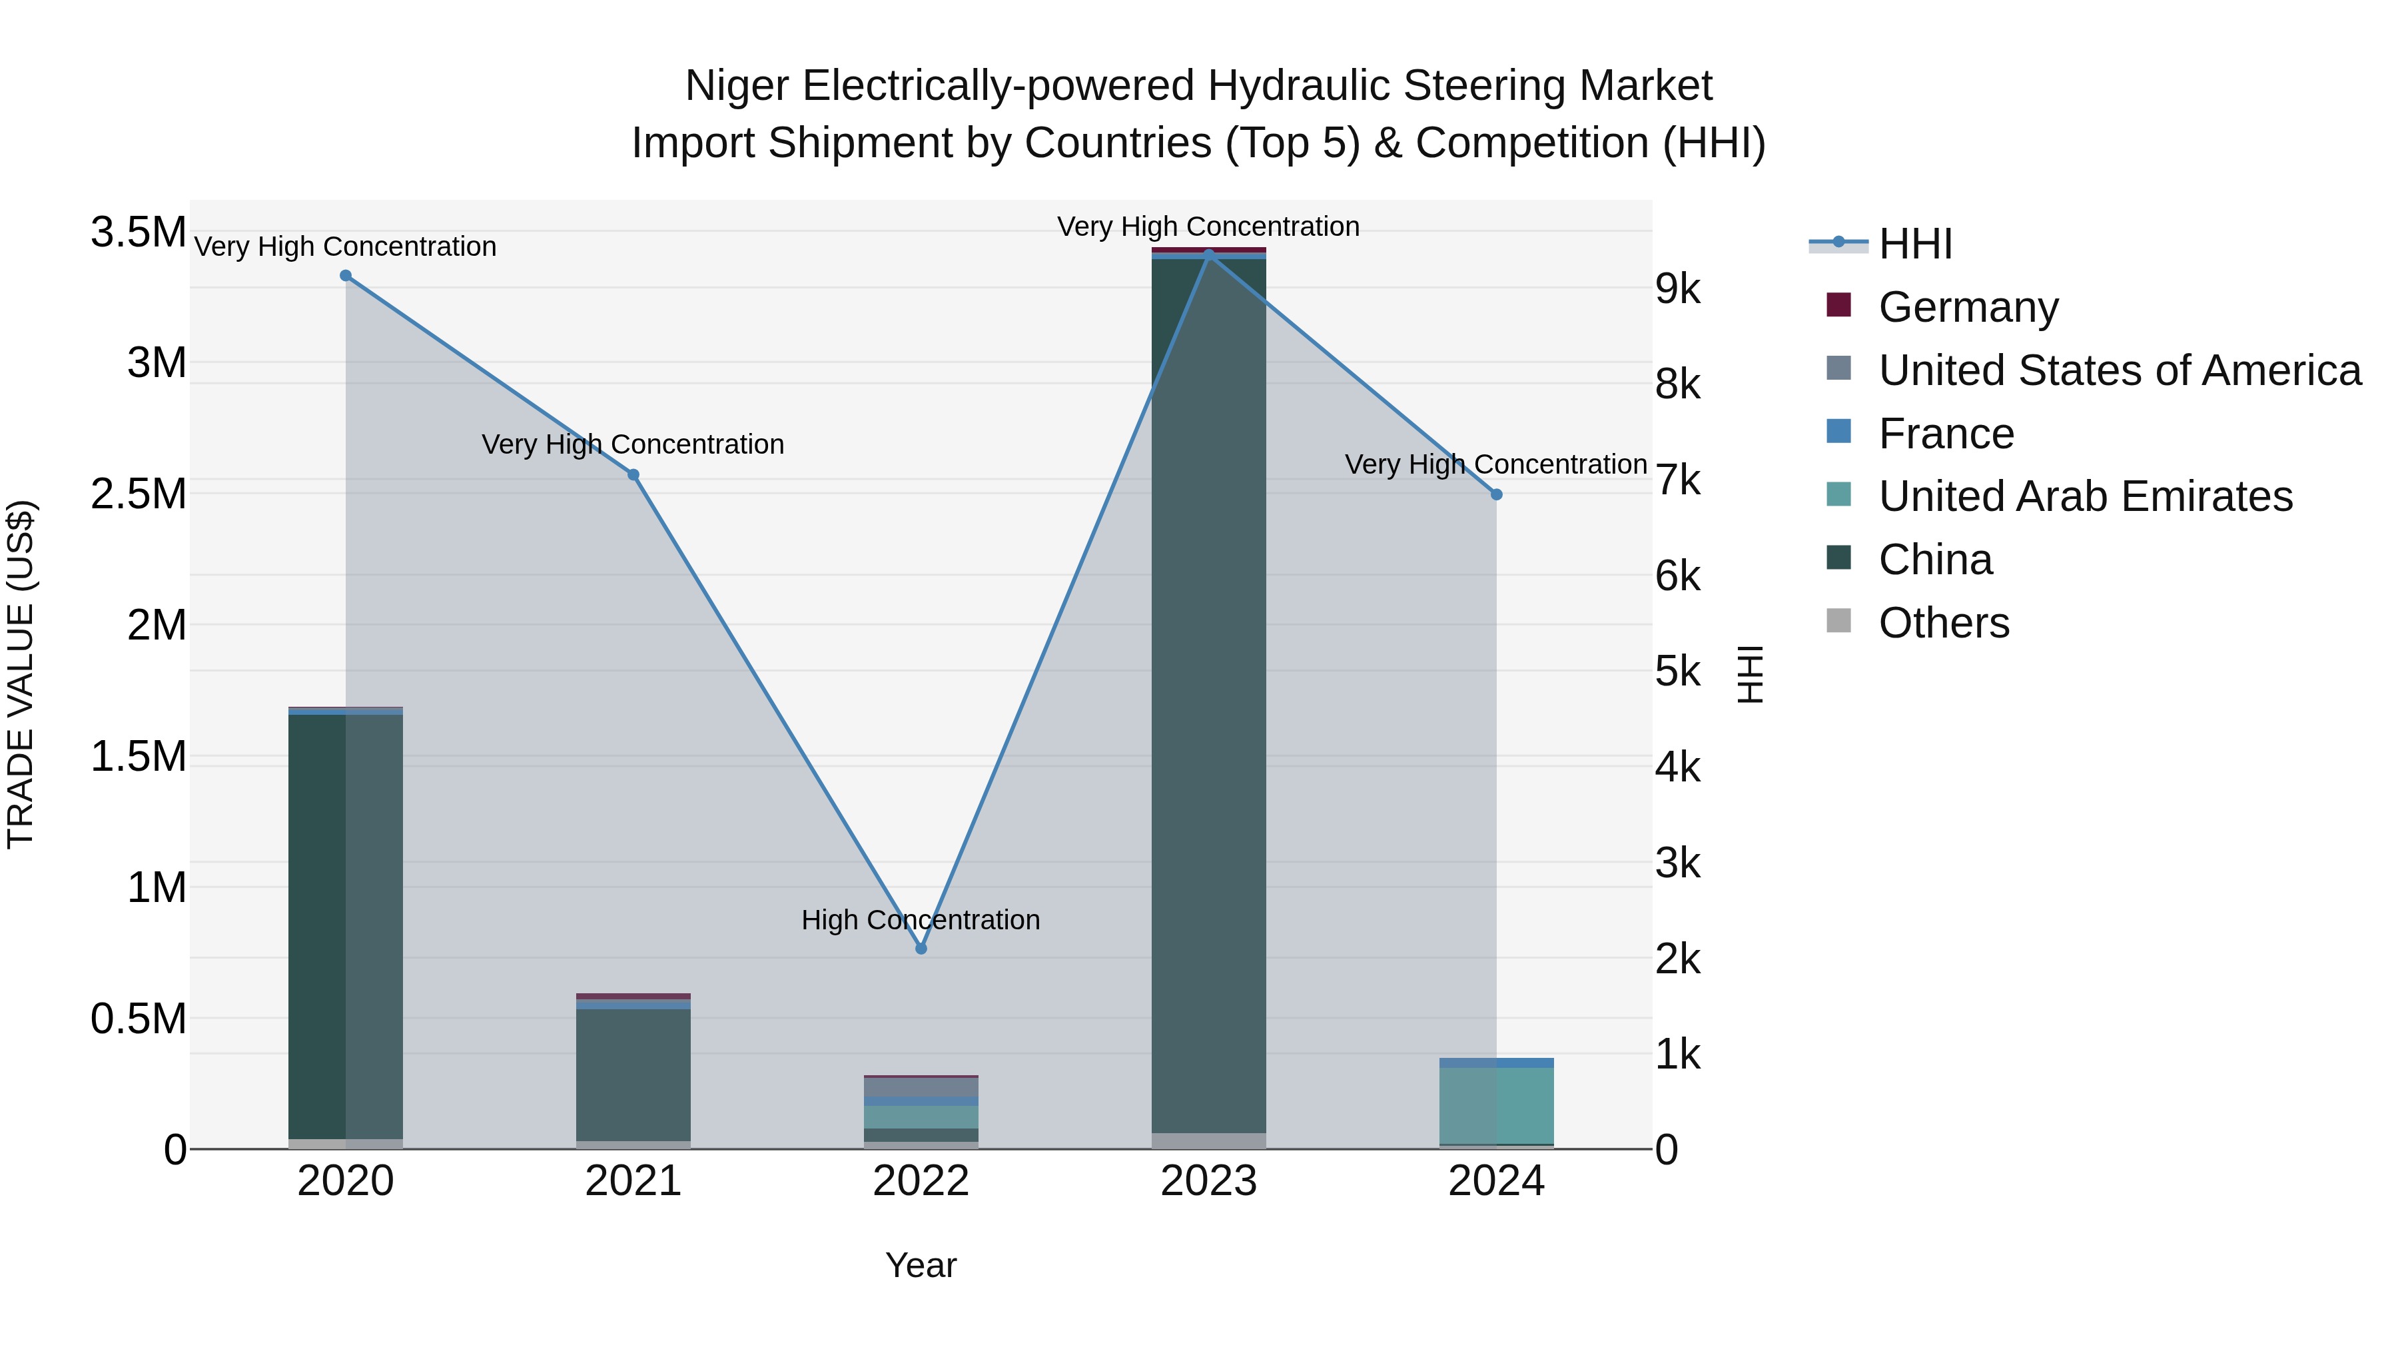Click the 7k right axis tick label
The image size is (2398, 1349).
(x=1677, y=480)
